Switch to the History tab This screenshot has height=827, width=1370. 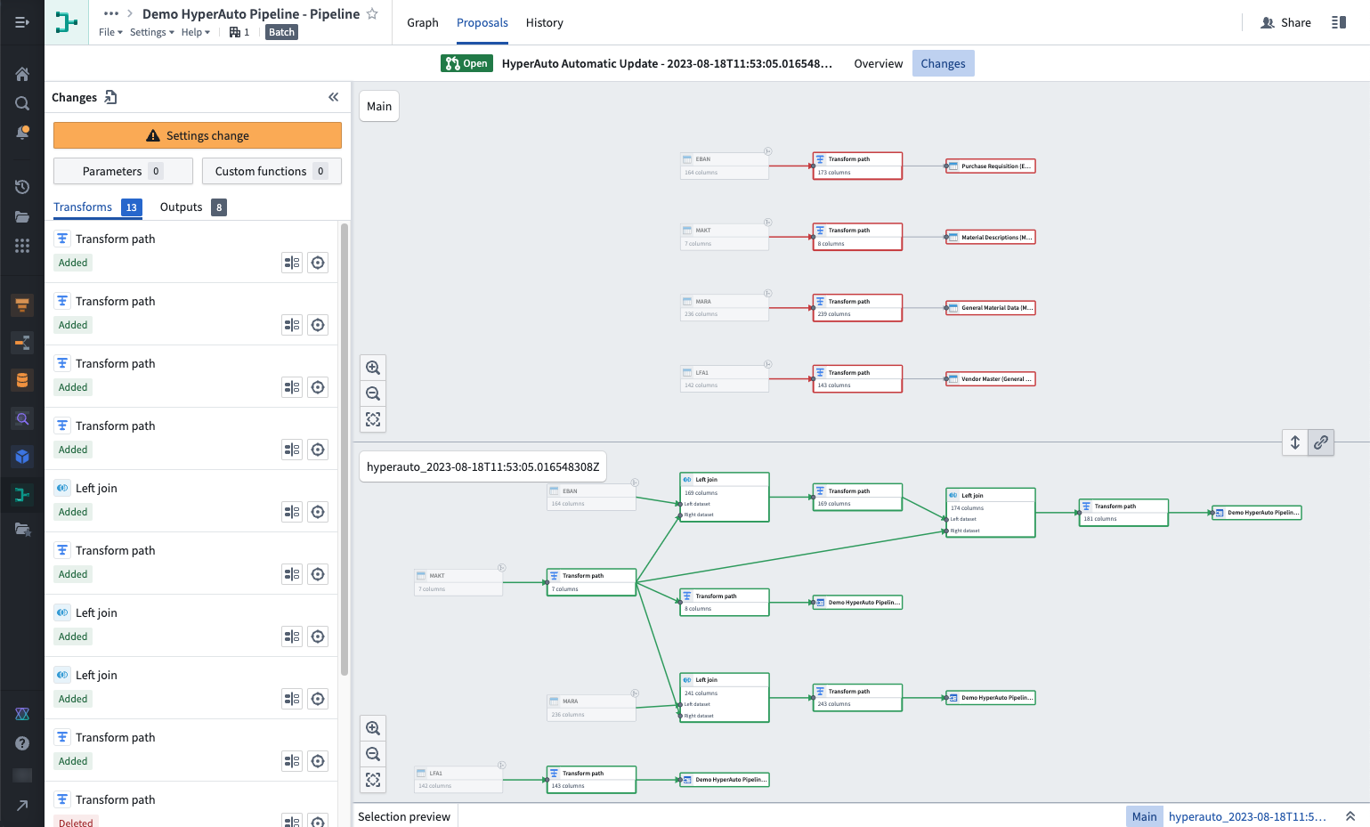[x=545, y=22]
